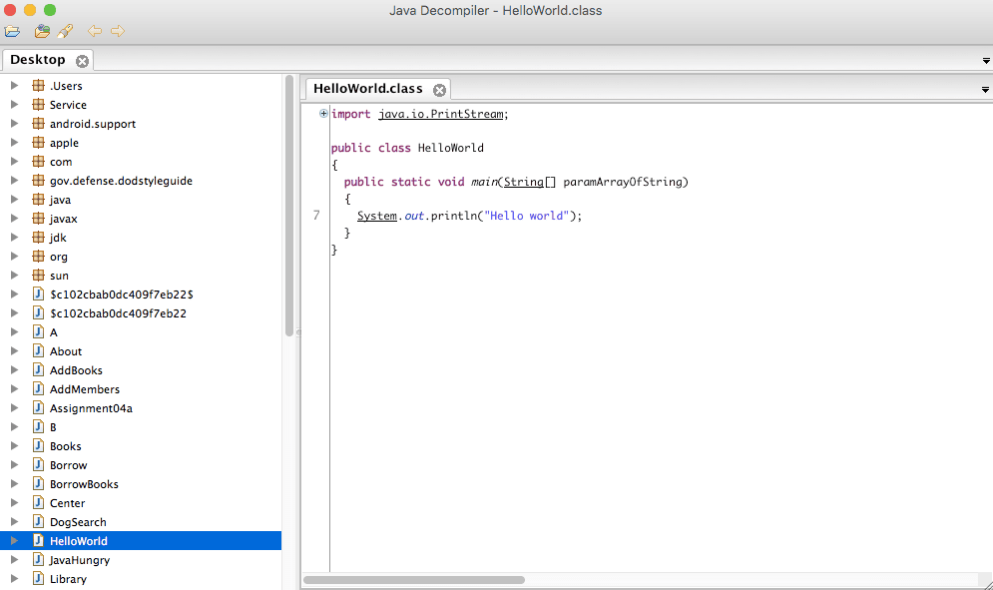
Task: Expand the apple package node
Action: click(15, 143)
